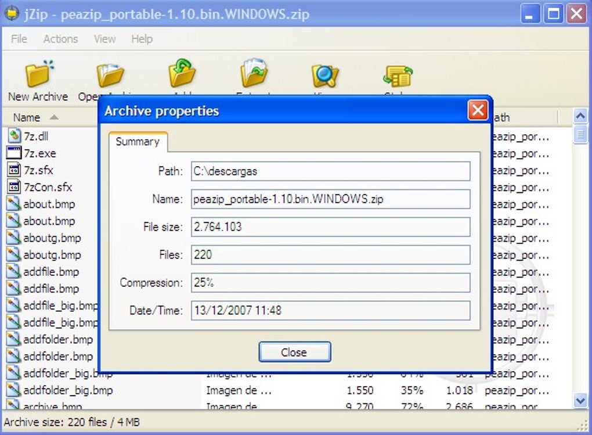Select the 7zCon.sfx file name
The height and width of the screenshot is (435, 592).
48,186
